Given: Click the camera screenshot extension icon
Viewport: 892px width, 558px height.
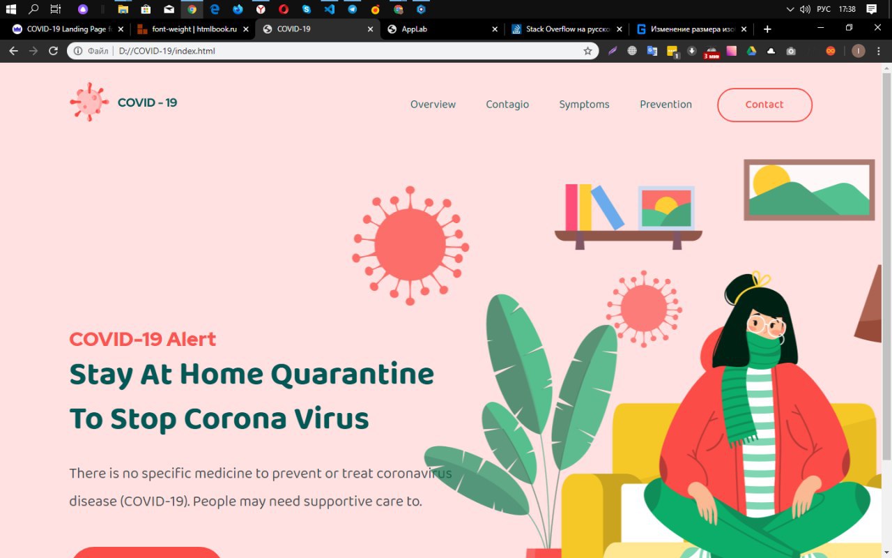Looking at the screenshot, I should [x=791, y=51].
